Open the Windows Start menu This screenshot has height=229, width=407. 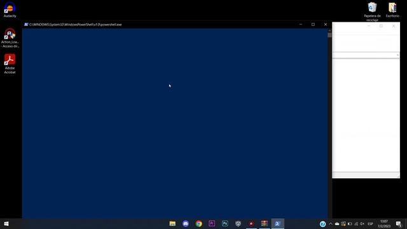tap(6, 223)
